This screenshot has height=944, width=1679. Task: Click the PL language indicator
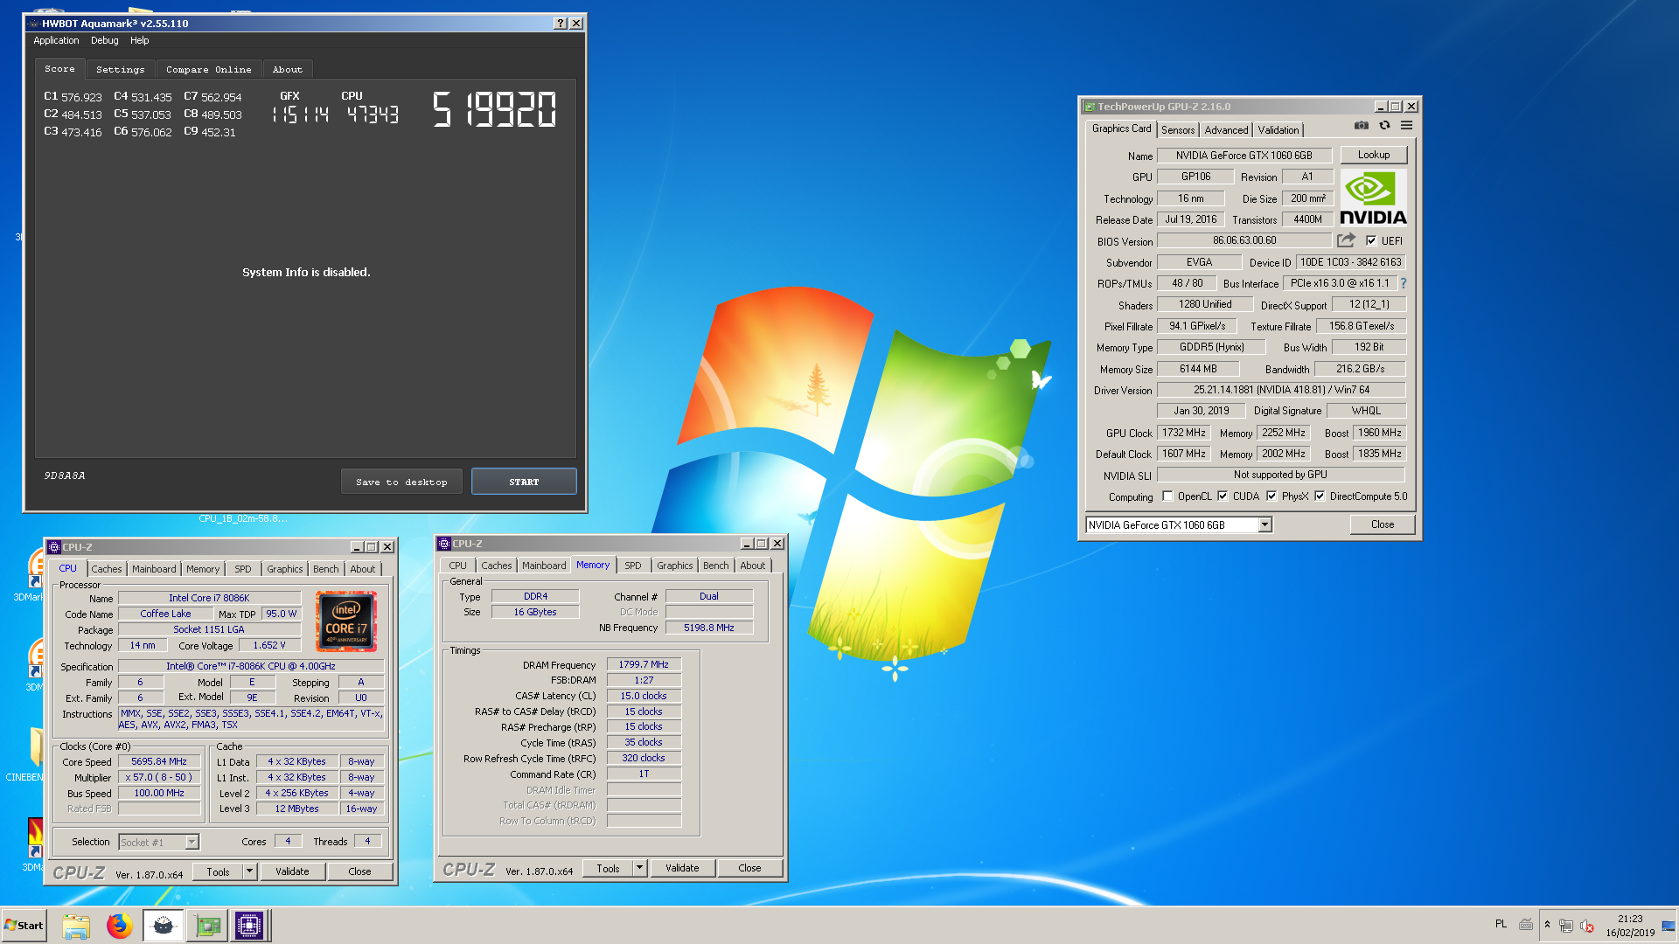coord(1501,924)
